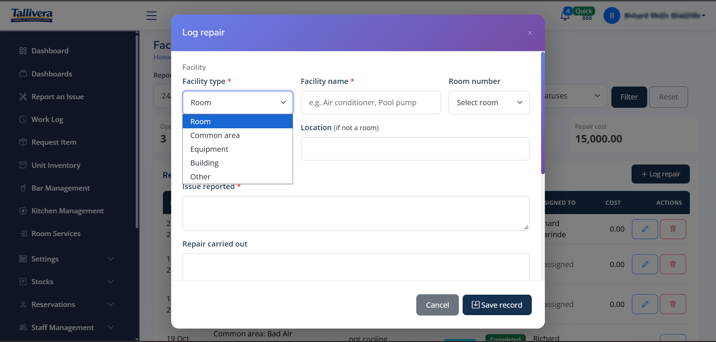Click the Report an Issue tools icon
Screen dimensions: 716x342
[23, 97]
